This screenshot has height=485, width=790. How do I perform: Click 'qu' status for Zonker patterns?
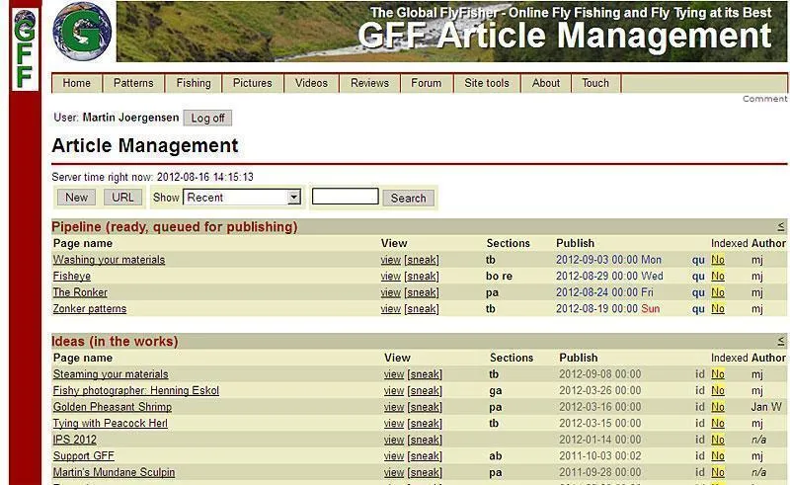click(698, 309)
